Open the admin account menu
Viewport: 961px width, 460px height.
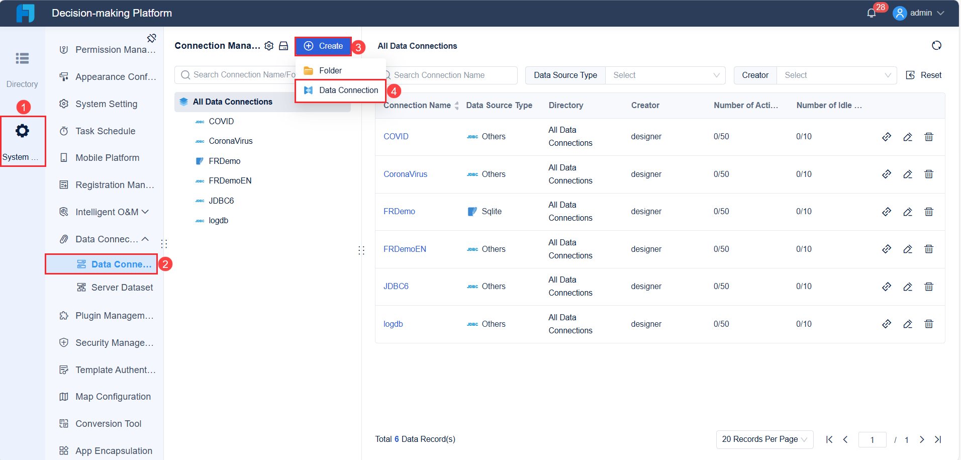click(919, 13)
